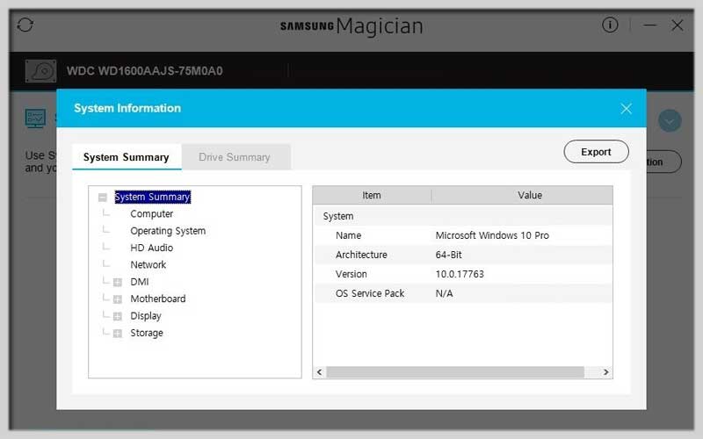Close the Samsung Magician window
This screenshot has height=439, width=703.
pyautogui.click(x=677, y=25)
